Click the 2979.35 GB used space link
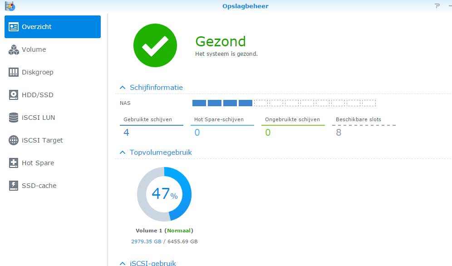 [146, 241]
